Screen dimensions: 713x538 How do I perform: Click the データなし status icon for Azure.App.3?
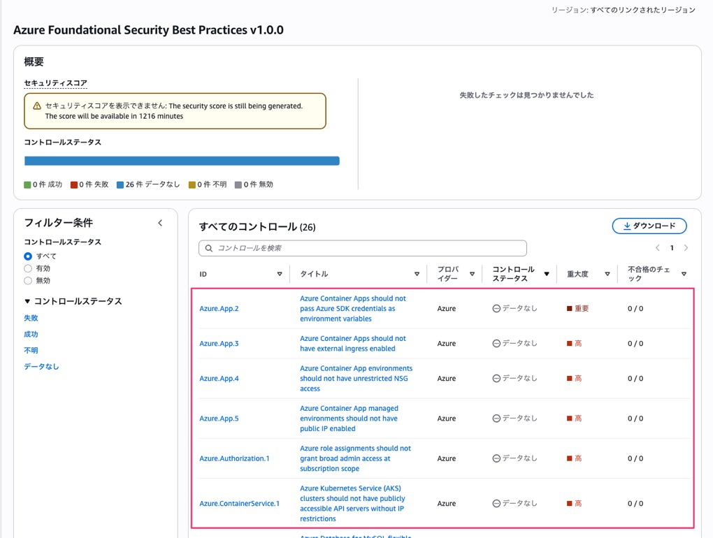click(496, 344)
